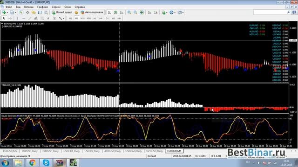This screenshot has height=167, width=298.
Task: Toggle the M5 timeframe button
Action: coord(76,19)
